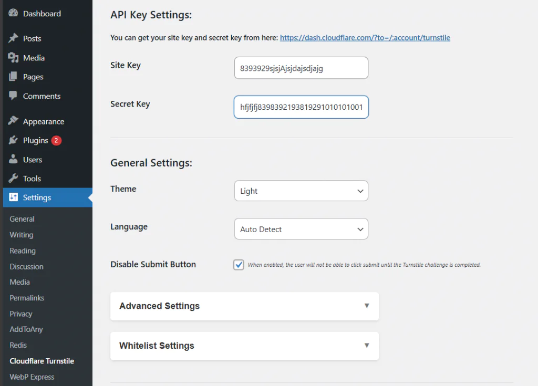Click the API Key Settings heading
This screenshot has height=386, width=538.
(151, 15)
